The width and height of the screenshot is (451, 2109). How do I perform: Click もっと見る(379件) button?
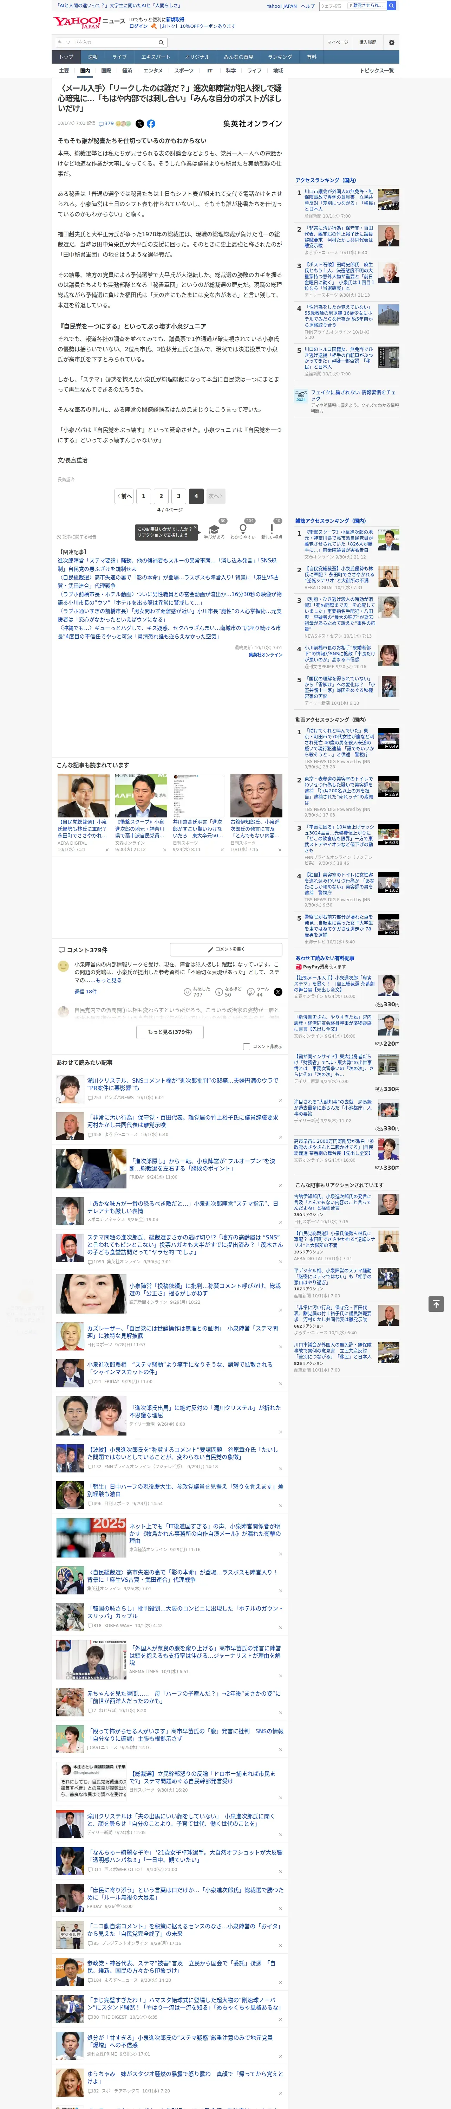170,1032
